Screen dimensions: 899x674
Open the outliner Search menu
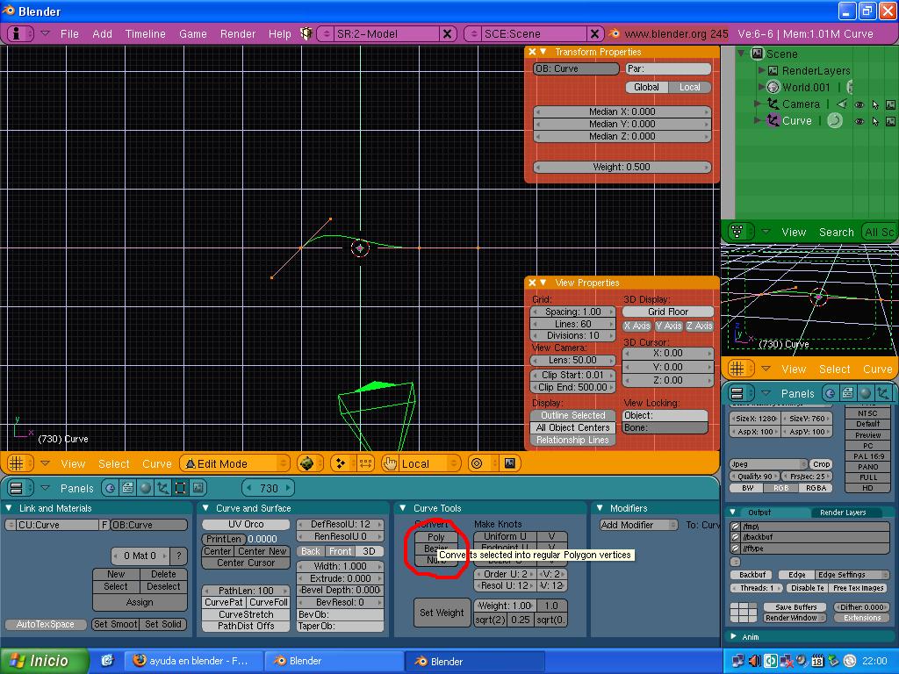pos(837,232)
